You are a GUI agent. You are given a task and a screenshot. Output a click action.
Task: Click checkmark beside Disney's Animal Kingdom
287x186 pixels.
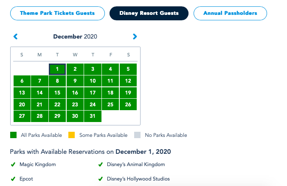pos(101,164)
